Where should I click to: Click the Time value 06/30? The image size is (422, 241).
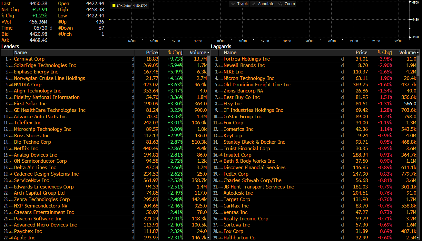pyautogui.click(x=41, y=28)
